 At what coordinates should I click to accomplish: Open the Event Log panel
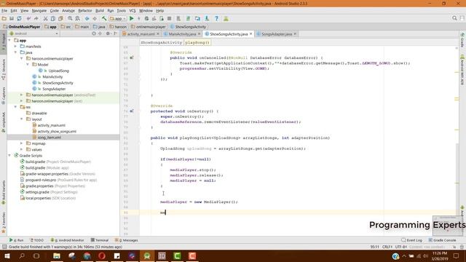pyautogui.click(x=412, y=240)
